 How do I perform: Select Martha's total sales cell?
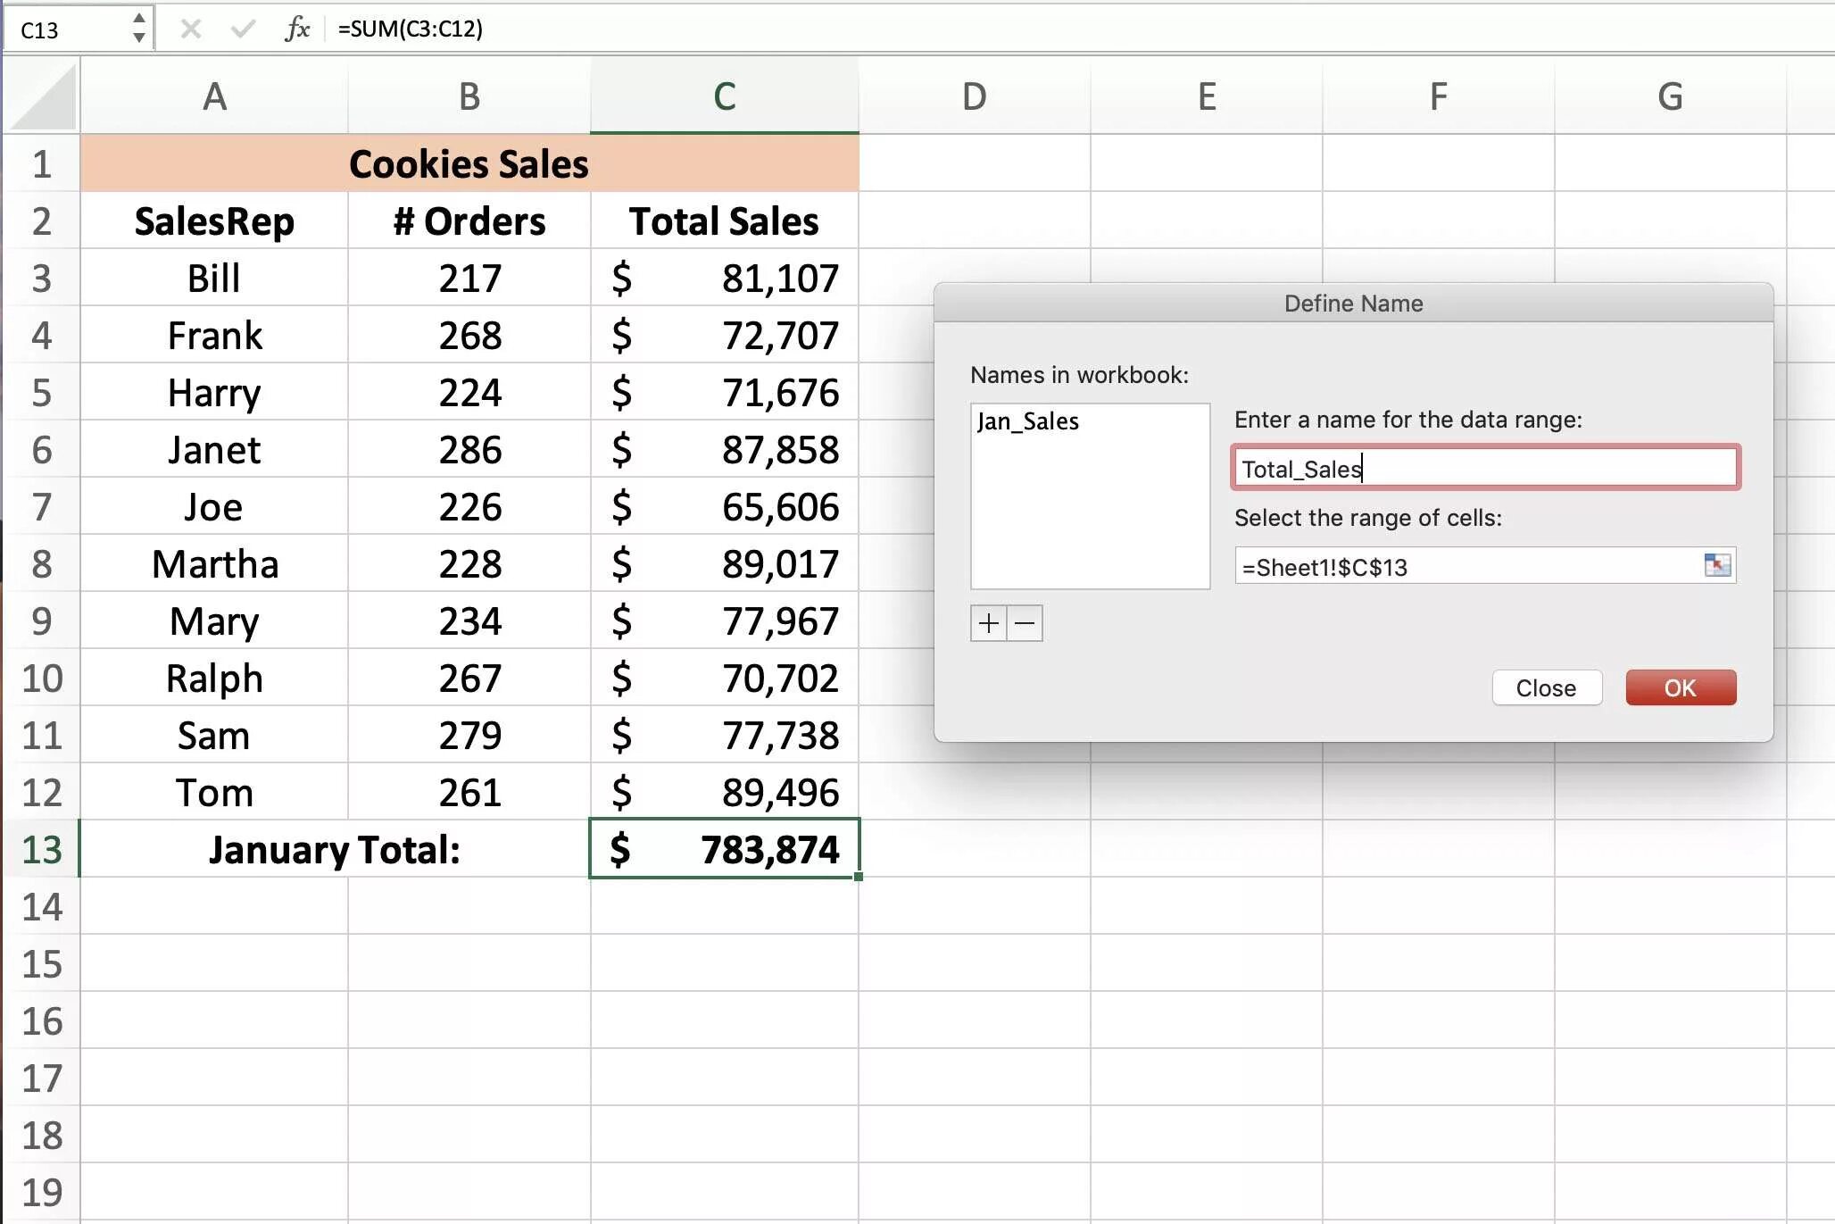coord(724,564)
